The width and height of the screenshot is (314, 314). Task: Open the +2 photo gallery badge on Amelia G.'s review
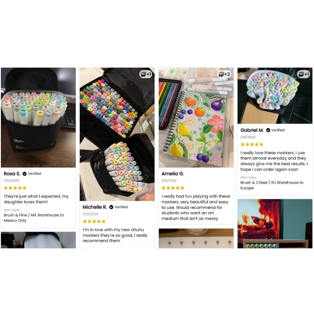coord(224,74)
